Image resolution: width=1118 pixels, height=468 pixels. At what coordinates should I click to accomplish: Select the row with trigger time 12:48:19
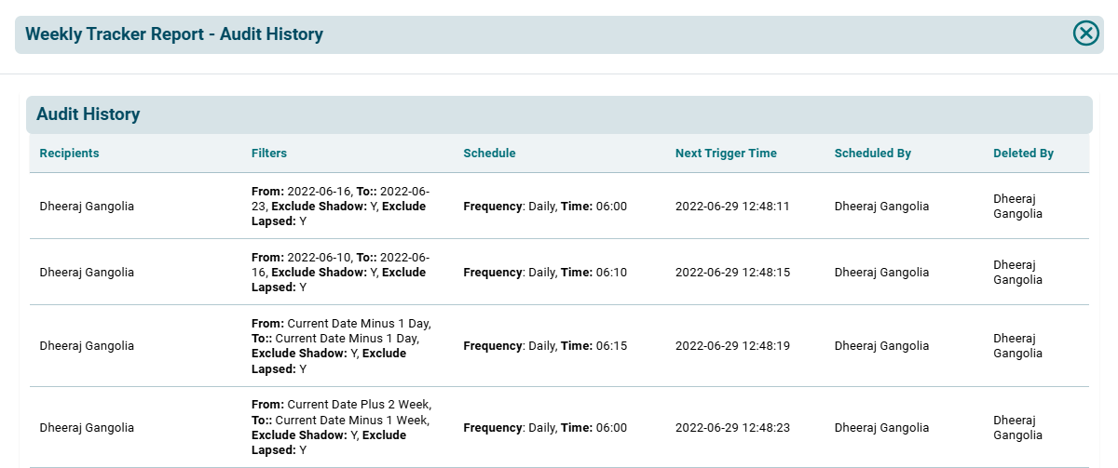click(732, 346)
